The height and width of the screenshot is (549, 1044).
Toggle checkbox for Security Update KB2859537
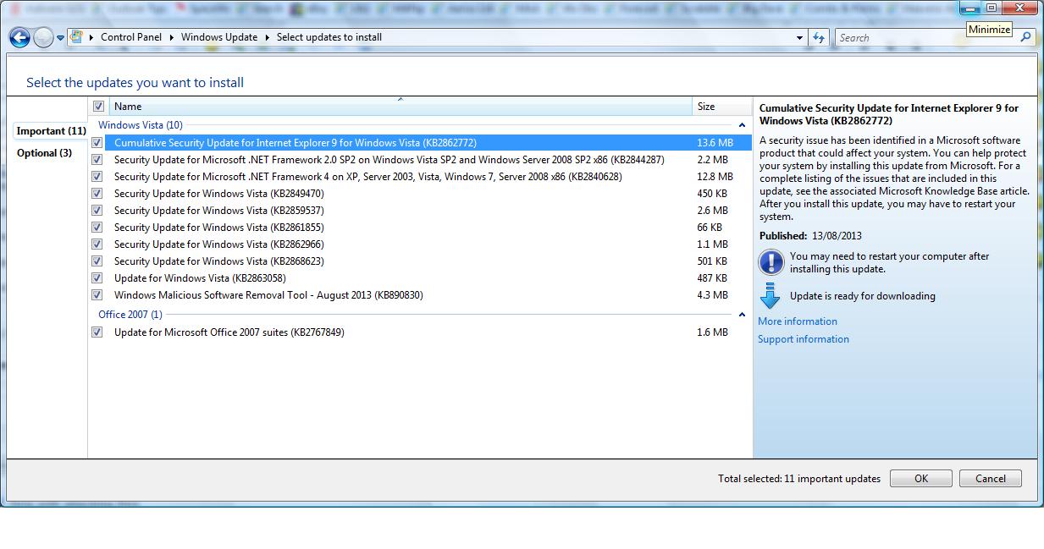[x=97, y=211]
